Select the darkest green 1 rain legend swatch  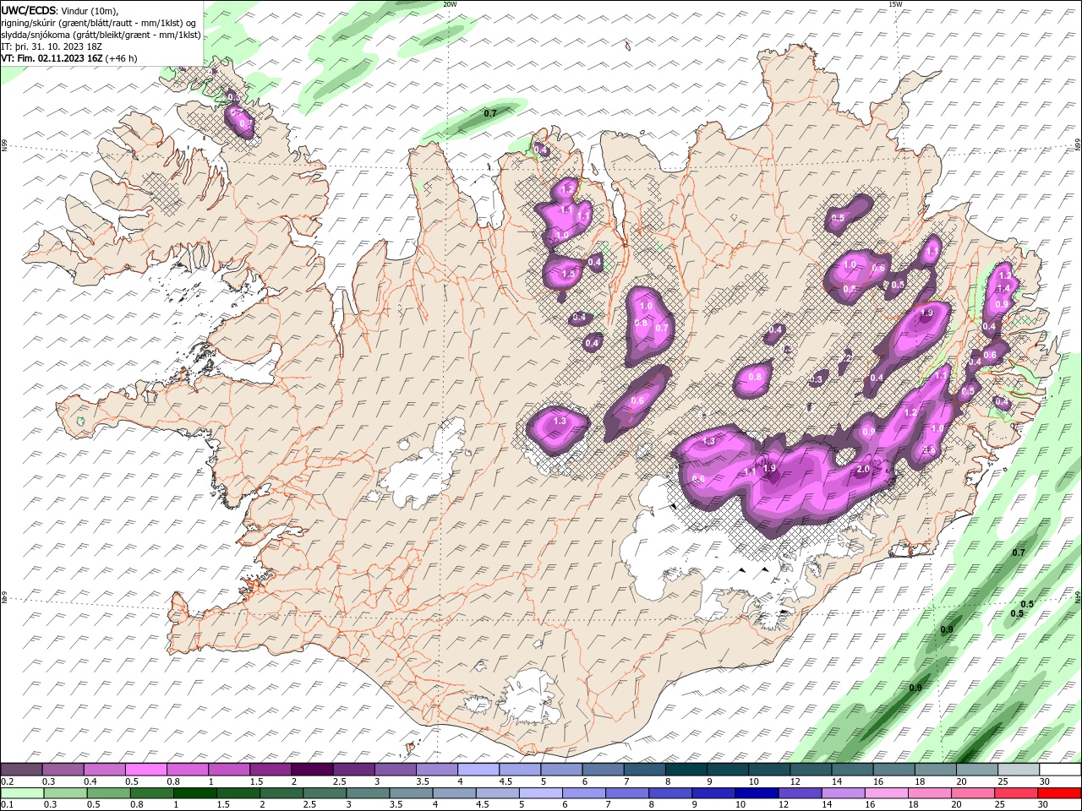click(x=194, y=793)
